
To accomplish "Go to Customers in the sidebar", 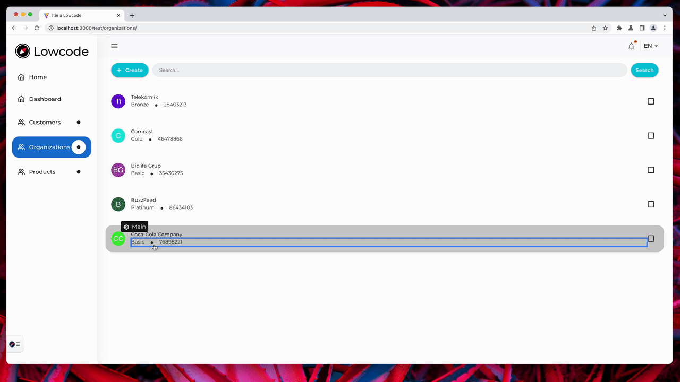I will (x=45, y=123).
